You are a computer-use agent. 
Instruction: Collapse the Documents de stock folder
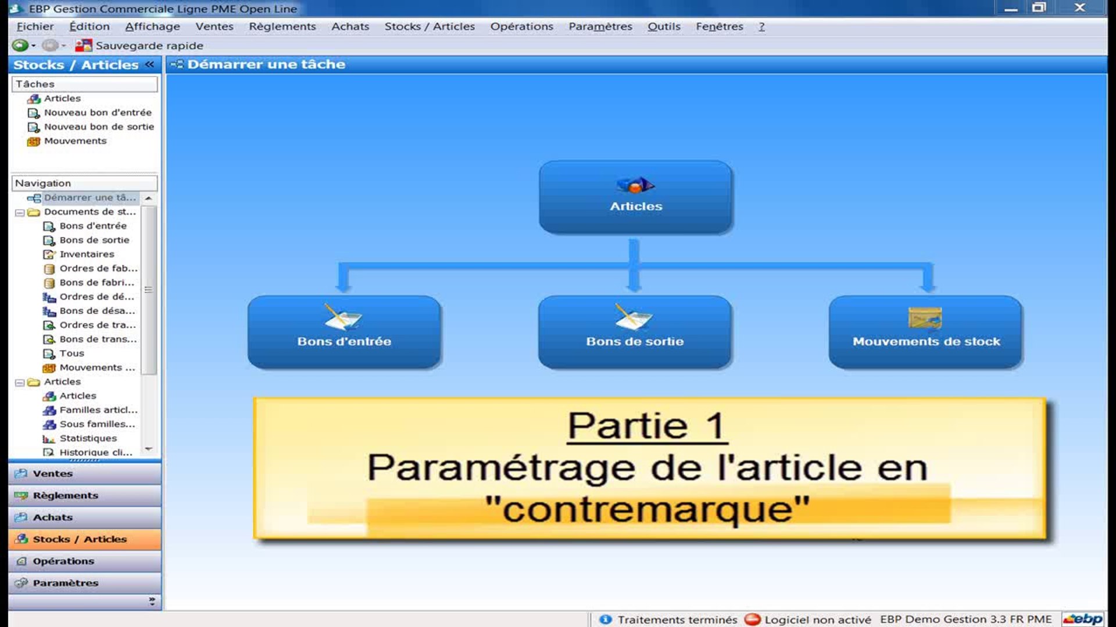[x=20, y=211]
